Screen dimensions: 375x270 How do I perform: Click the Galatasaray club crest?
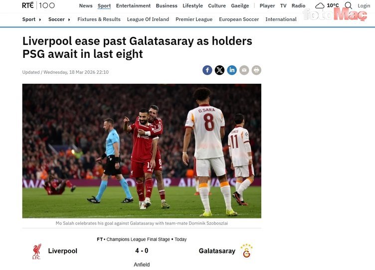[246, 251]
